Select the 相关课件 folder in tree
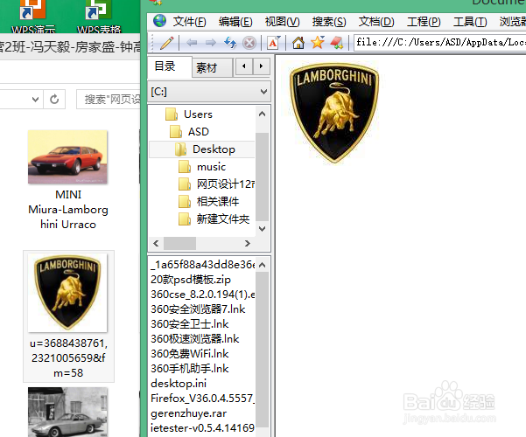The height and width of the screenshot is (437, 526). click(x=208, y=201)
